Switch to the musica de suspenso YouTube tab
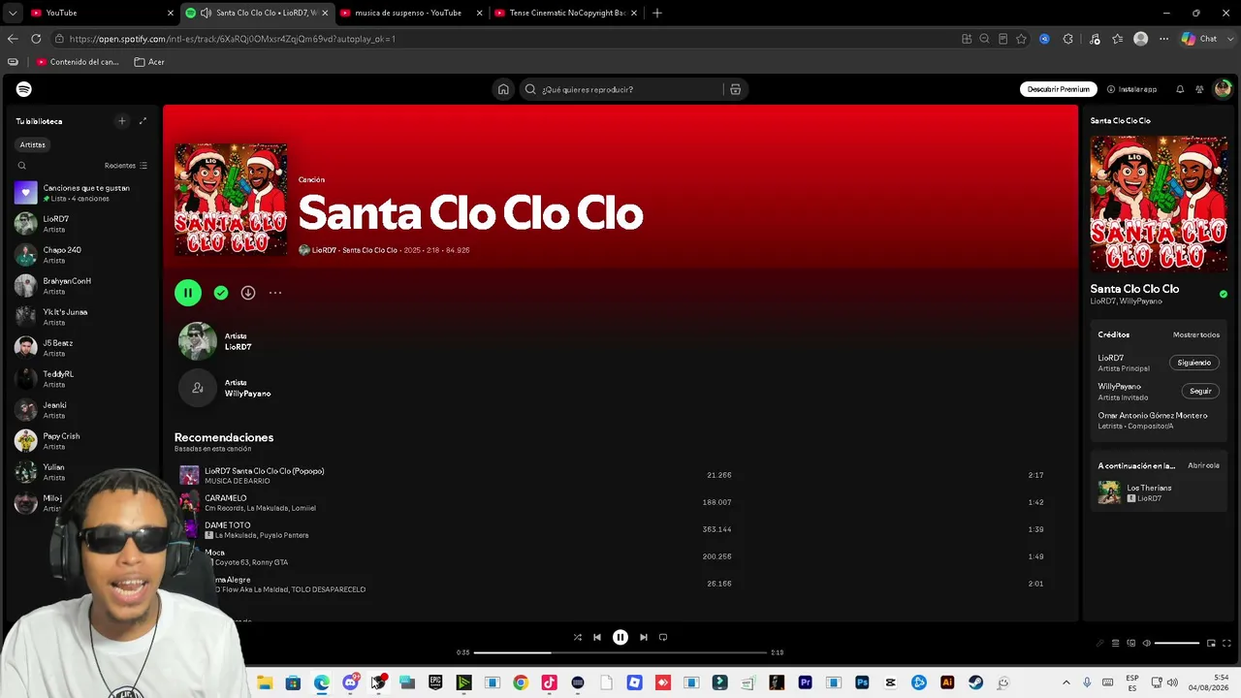Image resolution: width=1241 pixels, height=698 pixels. 410,13
